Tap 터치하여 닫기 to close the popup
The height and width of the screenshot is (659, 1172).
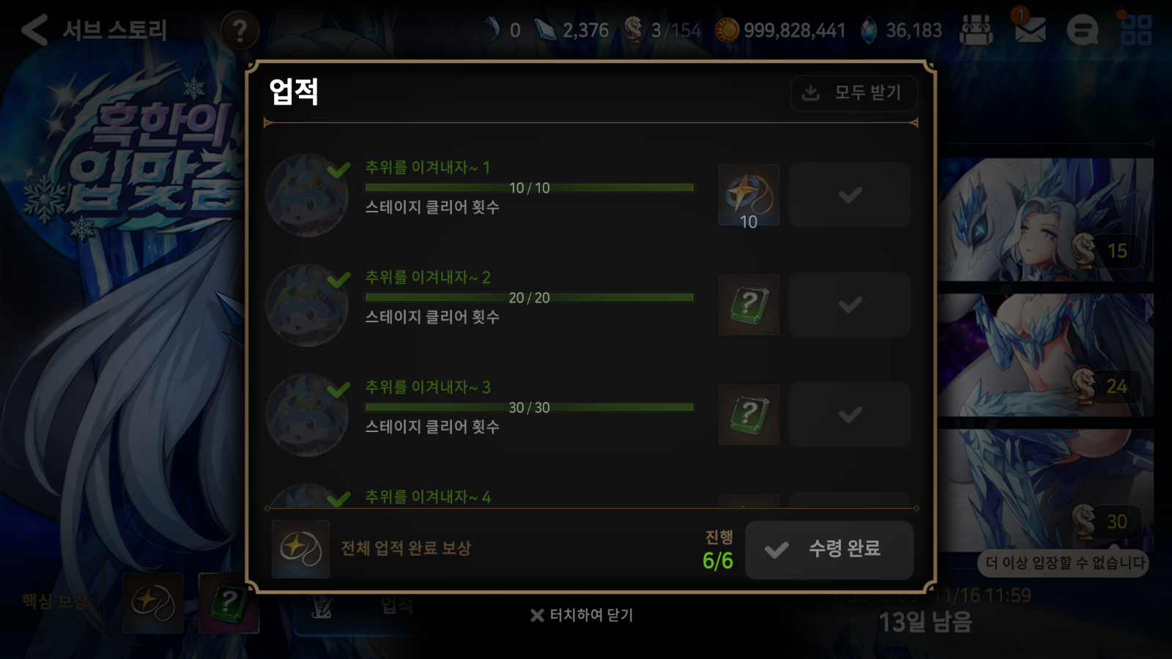click(x=582, y=615)
